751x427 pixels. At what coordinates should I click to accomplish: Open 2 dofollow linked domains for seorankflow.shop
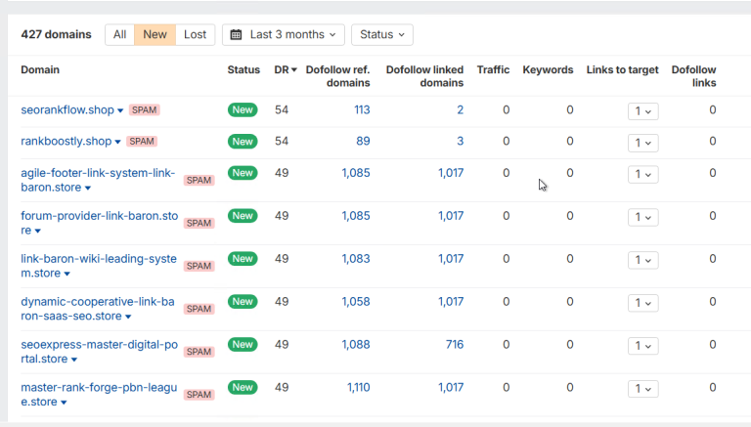[x=460, y=110]
